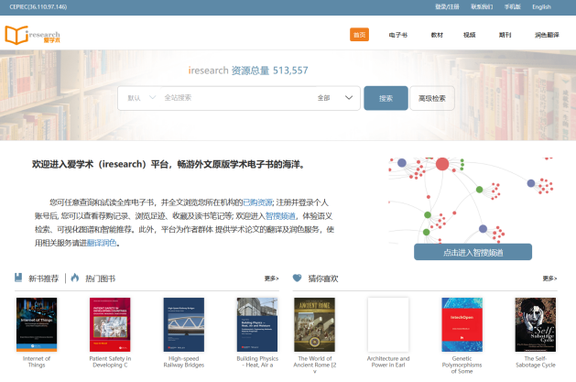Image resolution: width=576 pixels, height=382 pixels.
Task: Open the 教材 nav menu
Action: point(437,35)
